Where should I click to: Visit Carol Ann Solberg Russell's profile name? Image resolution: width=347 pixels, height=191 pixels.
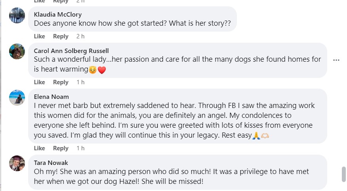pyautogui.click(x=71, y=51)
